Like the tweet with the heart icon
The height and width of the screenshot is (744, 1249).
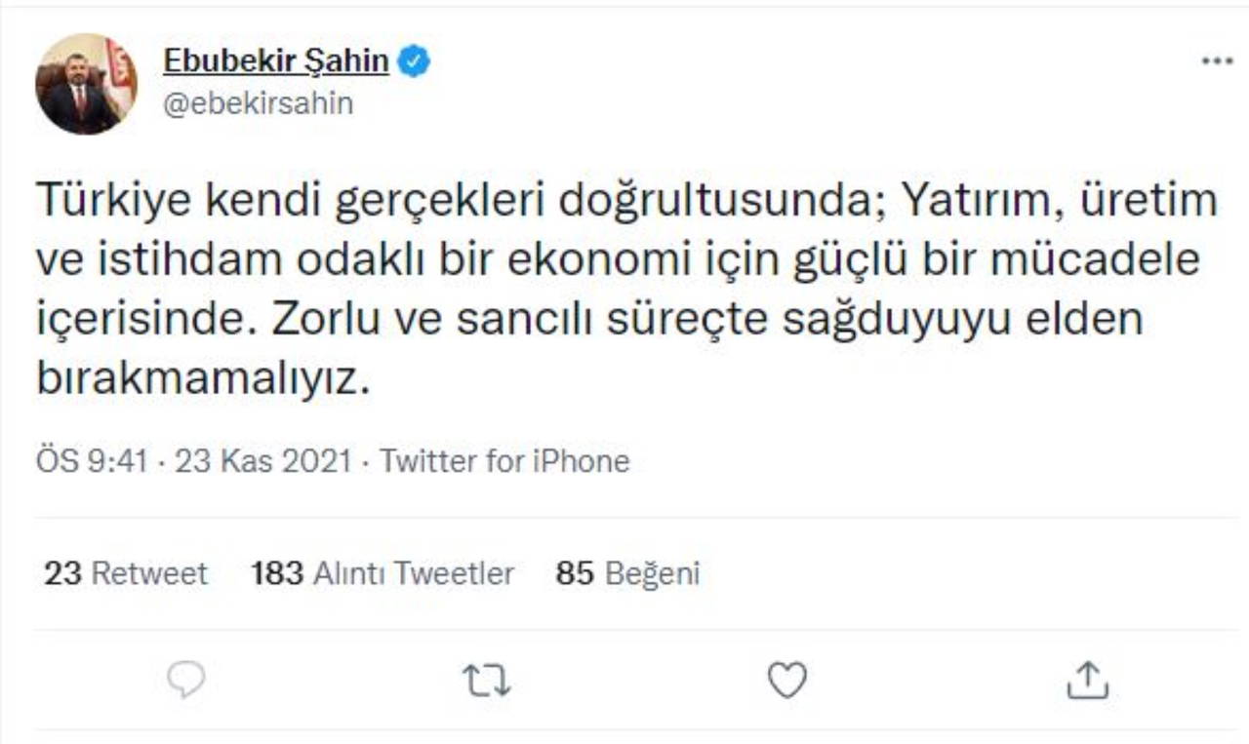(786, 680)
